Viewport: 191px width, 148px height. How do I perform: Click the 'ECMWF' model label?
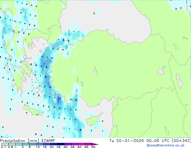(48, 141)
